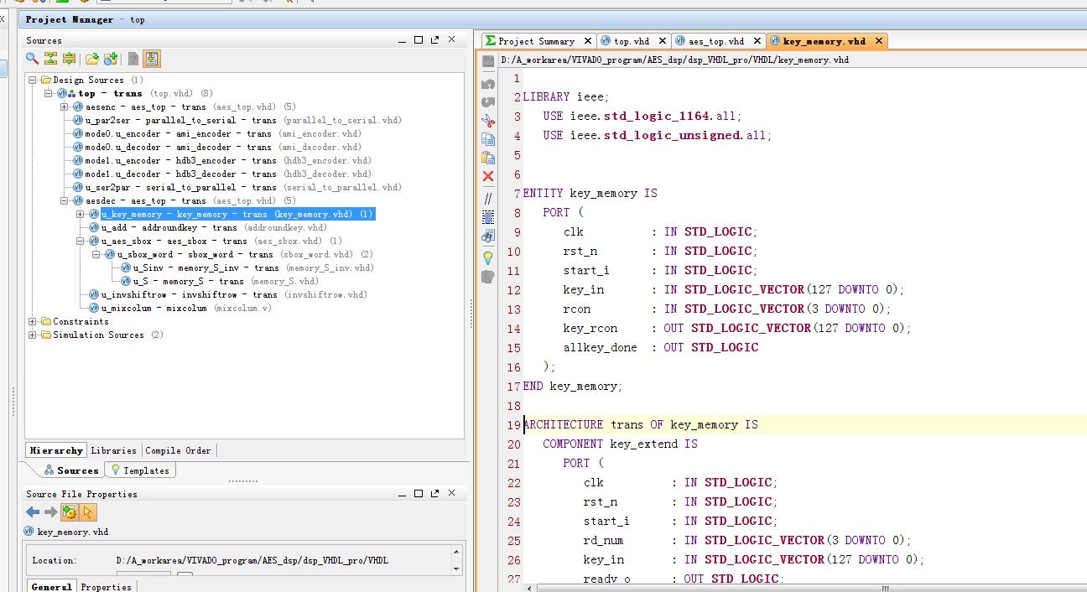Click scroll up arrow in Location box

click(457, 551)
